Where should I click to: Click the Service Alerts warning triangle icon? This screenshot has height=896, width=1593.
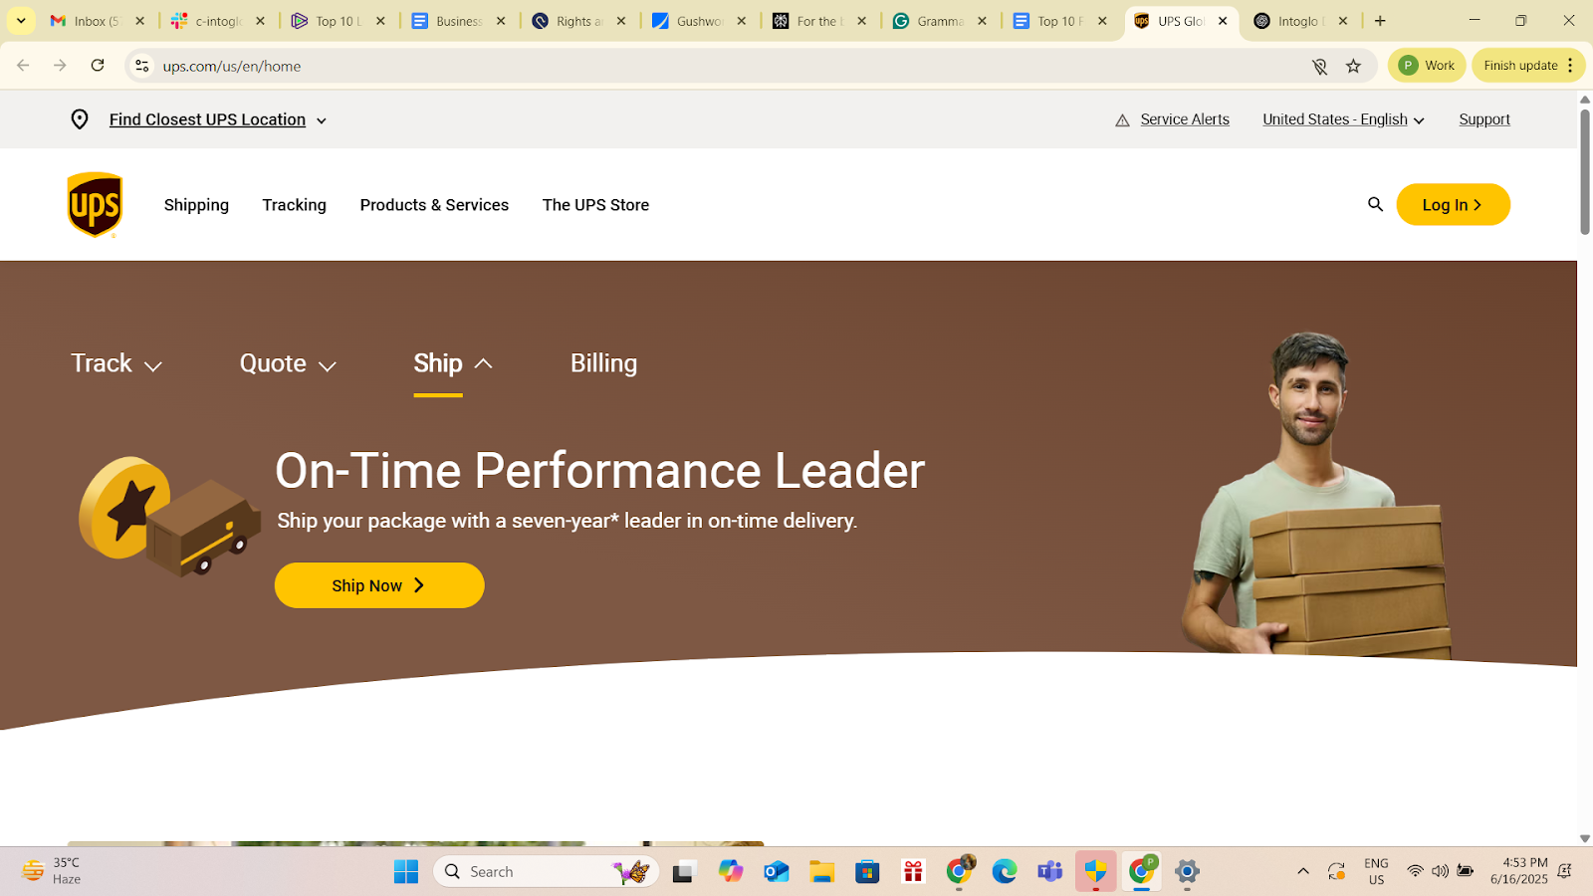coord(1122,120)
